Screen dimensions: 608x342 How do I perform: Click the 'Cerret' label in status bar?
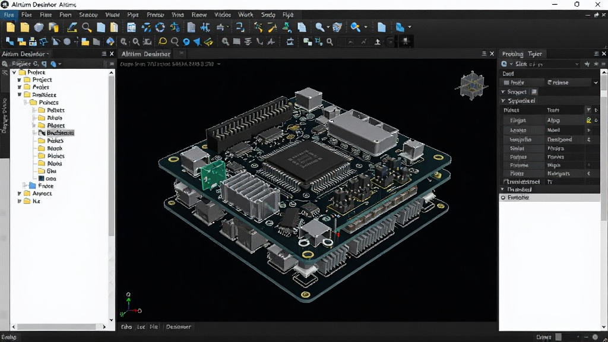[x=544, y=337]
